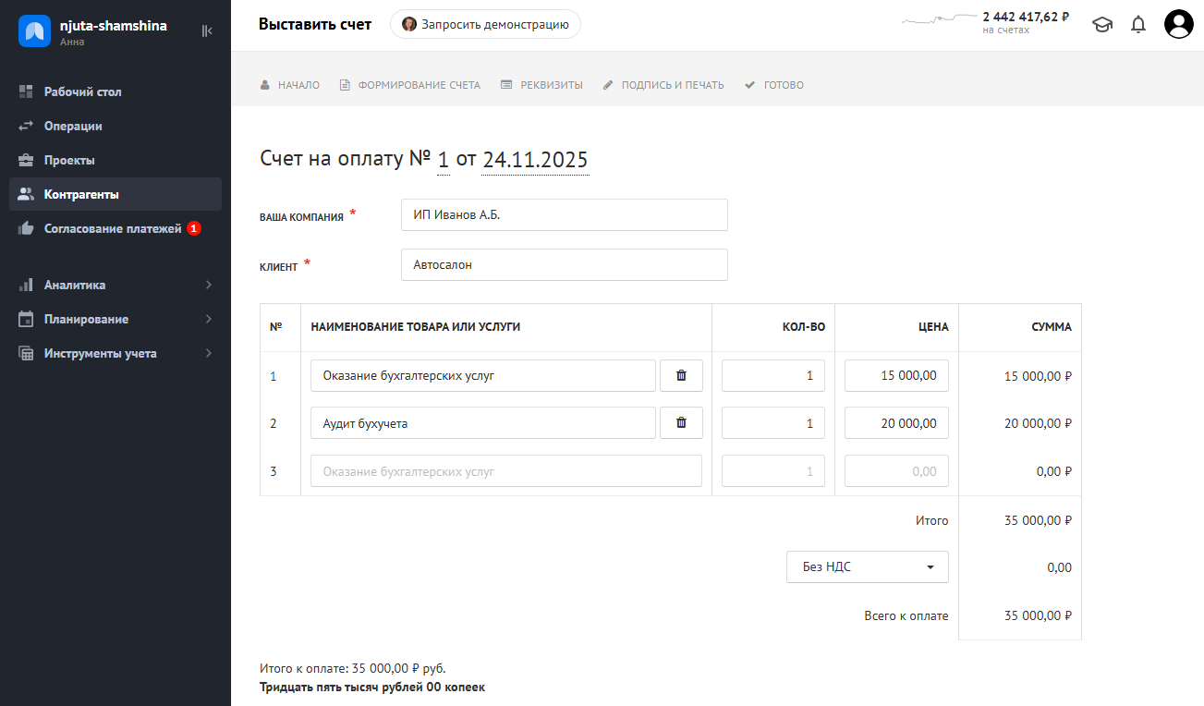Click price field with 20 000,00
The width and height of the screenshot is (1204, 706).
[x=895, y=423]
